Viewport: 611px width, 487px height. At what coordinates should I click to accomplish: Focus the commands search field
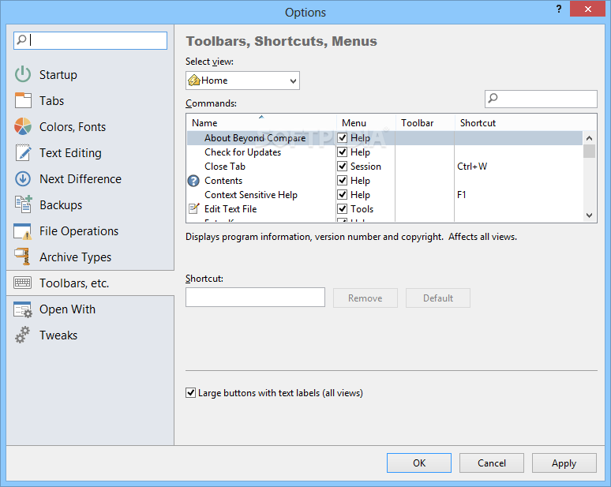tap(541, 99)
